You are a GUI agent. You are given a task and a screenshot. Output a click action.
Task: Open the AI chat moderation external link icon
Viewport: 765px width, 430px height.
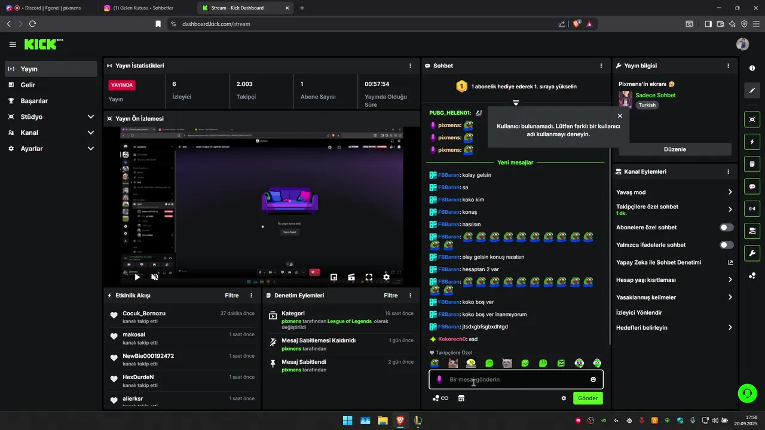coord(730,262)
